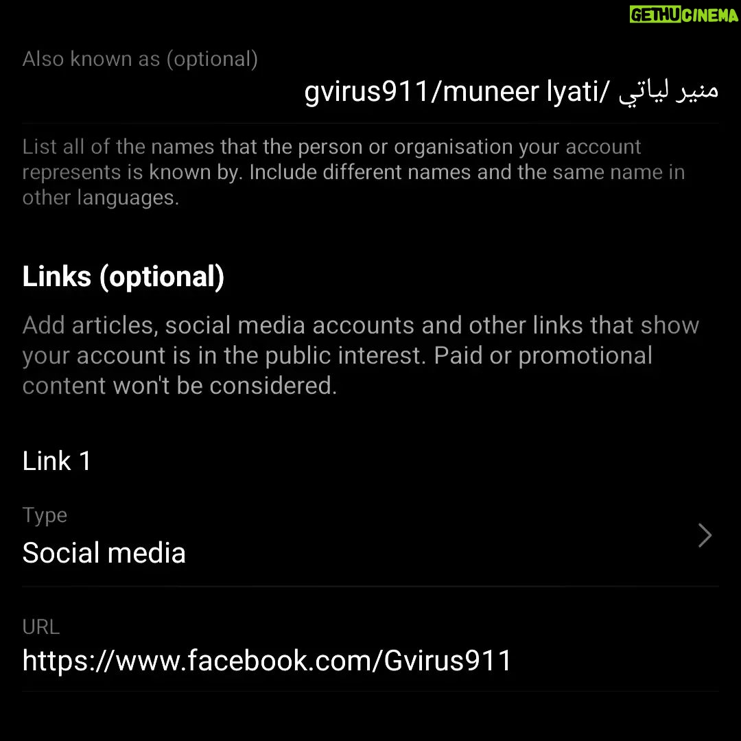Screen dimensions: 741x741
Task: Click 'Paid or promotional content' notice text
Action: (338, 370)
